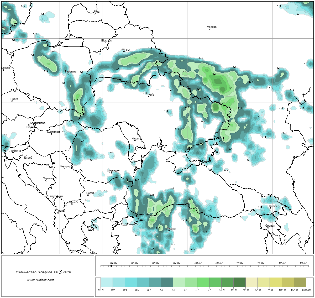Image resolution: width=315 pixels, height=298 pixels.
Task: Select the dark green 20.0–30.0 legend swatch
Action: 240,283
